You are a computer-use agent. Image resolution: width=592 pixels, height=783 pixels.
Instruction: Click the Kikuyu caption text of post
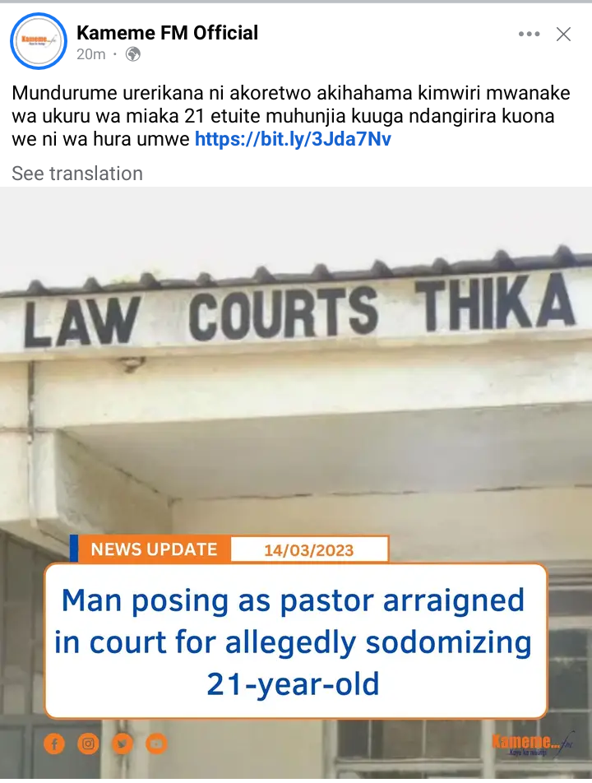click(291, 116)
